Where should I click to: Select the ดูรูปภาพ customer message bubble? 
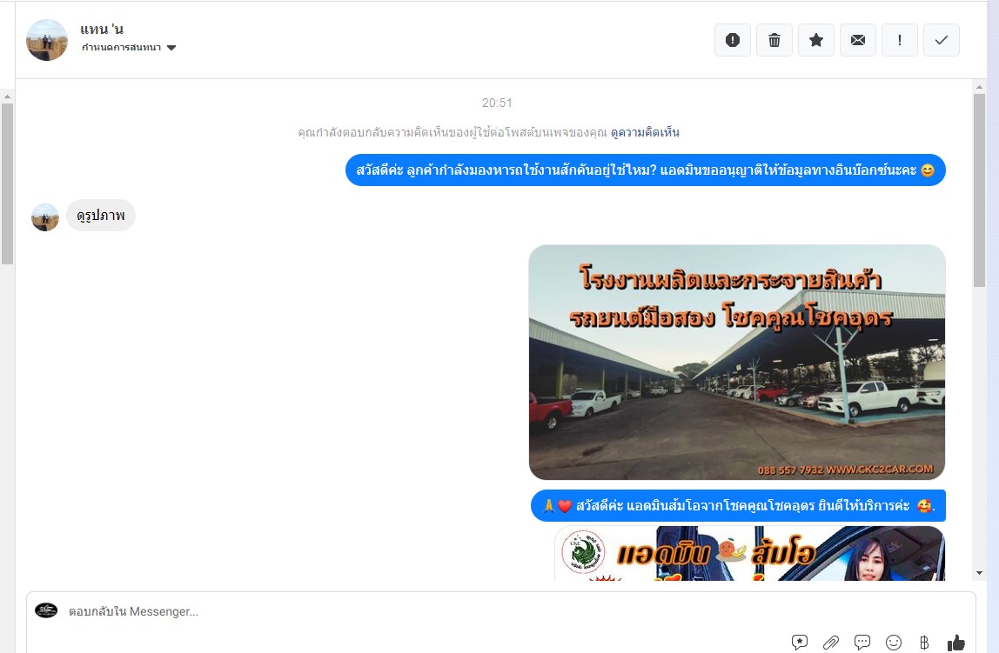(x=101, y=215)
